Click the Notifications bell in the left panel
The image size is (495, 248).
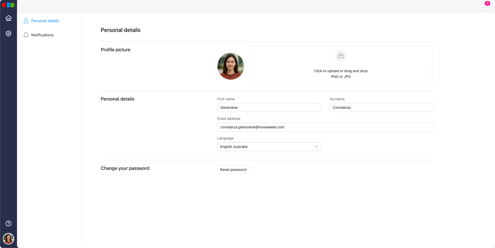click(26, 35)
